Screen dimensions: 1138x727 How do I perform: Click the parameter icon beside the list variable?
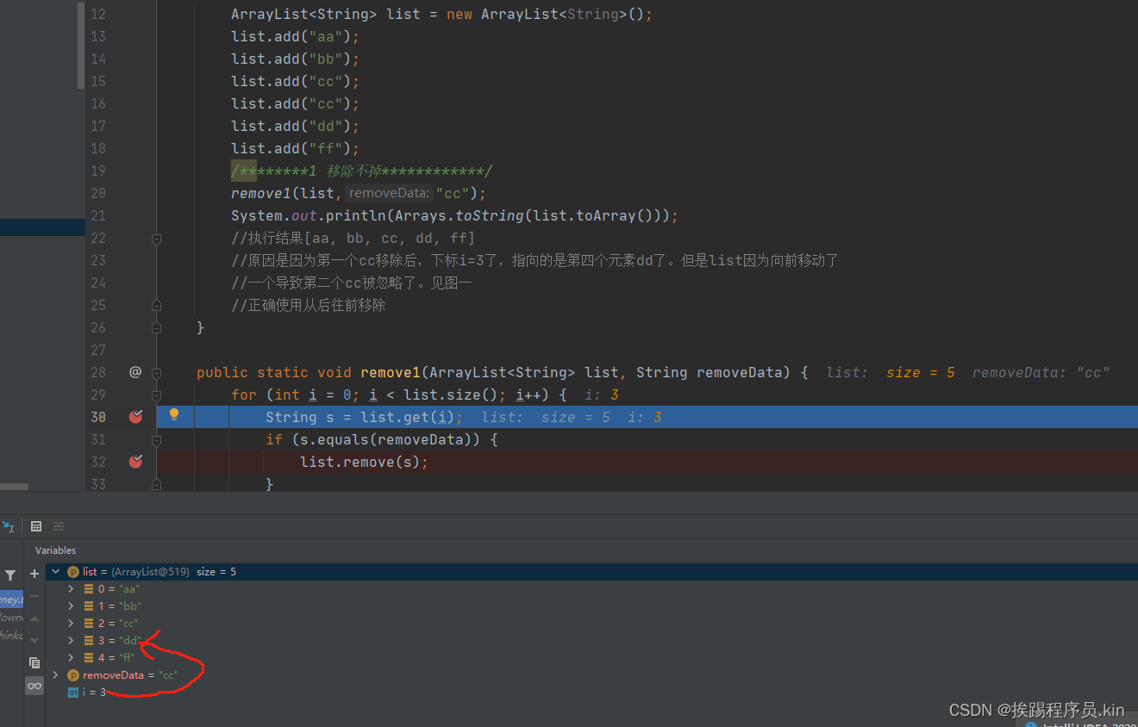point(73,572)
